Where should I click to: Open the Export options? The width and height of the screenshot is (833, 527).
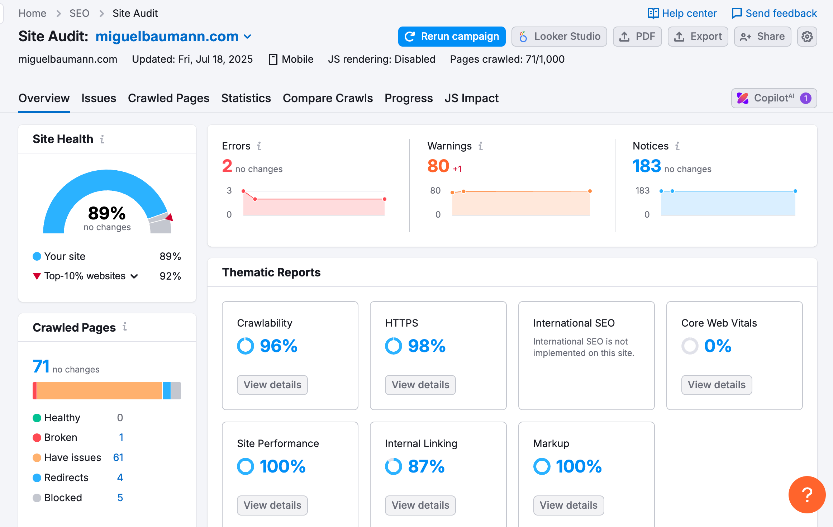[698, 37]
